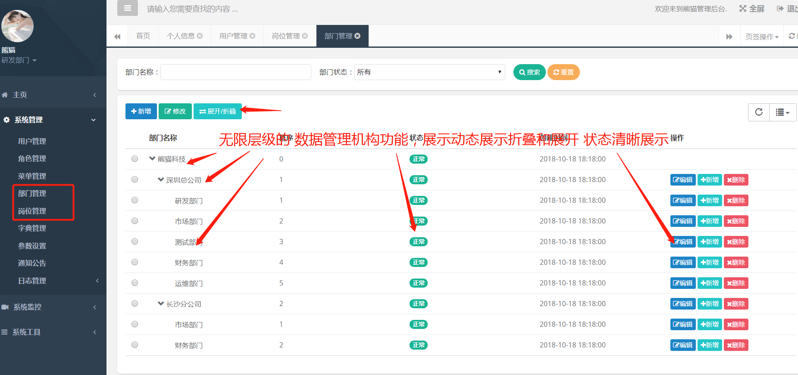Close the 用户管理 tab
This screenshot has width=798, height=375.
[252, 36]
